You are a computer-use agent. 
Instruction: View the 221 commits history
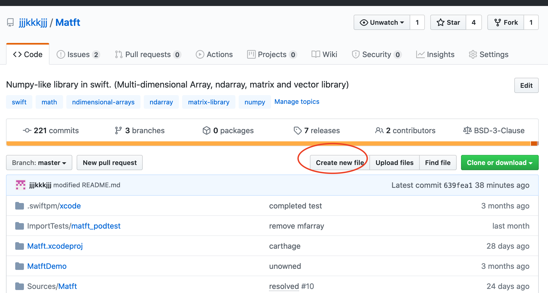pyautogui.click(x=51, y=130)
